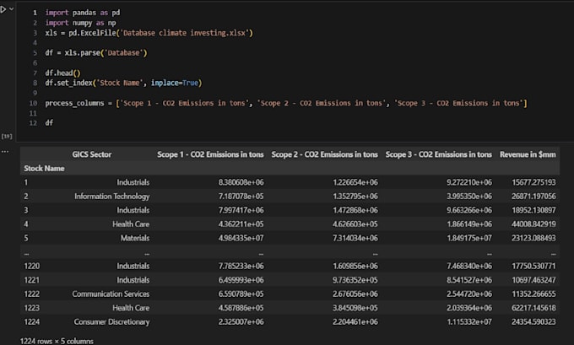574x345 pixels.
Task: Click the GICS Sector column header
Action: pos(92,154)
